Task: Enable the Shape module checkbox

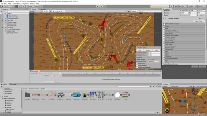Action: [164, 28]
